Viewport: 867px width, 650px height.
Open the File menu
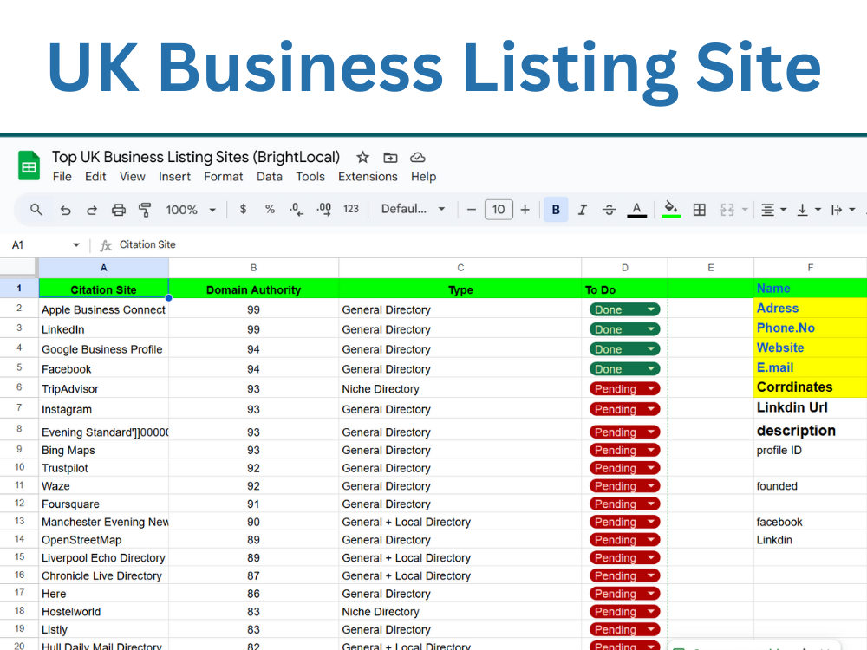pyautogui.click(x=62, y=176)
